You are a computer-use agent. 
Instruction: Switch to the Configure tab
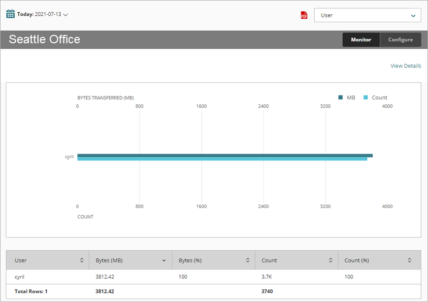400,40
